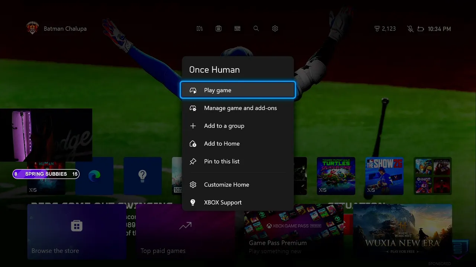Open the four-game group tile

point(432,176)
